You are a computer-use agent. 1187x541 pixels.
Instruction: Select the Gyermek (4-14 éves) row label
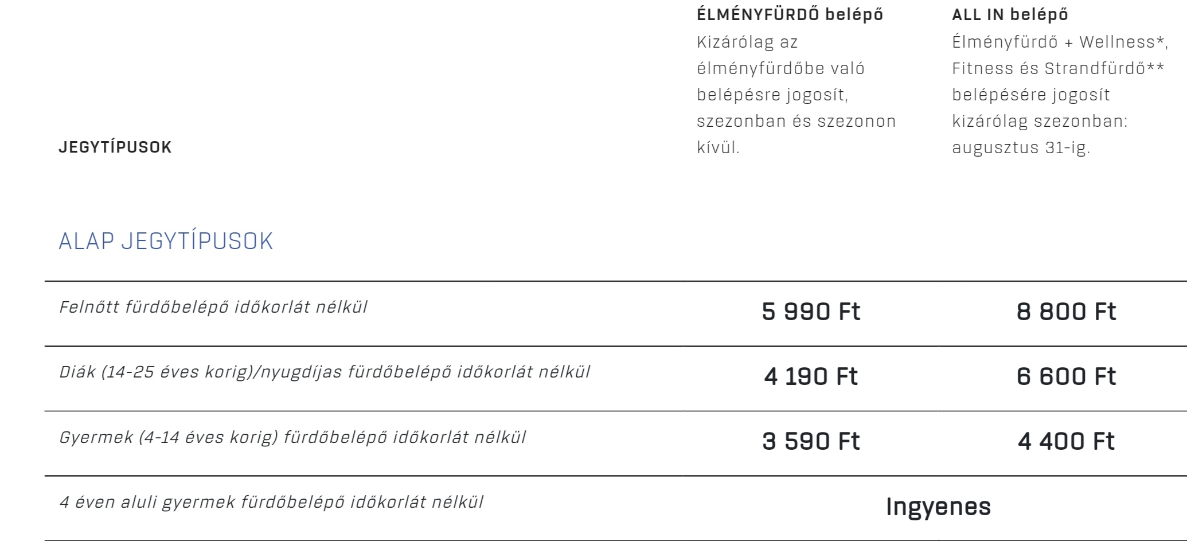(292, 437)
